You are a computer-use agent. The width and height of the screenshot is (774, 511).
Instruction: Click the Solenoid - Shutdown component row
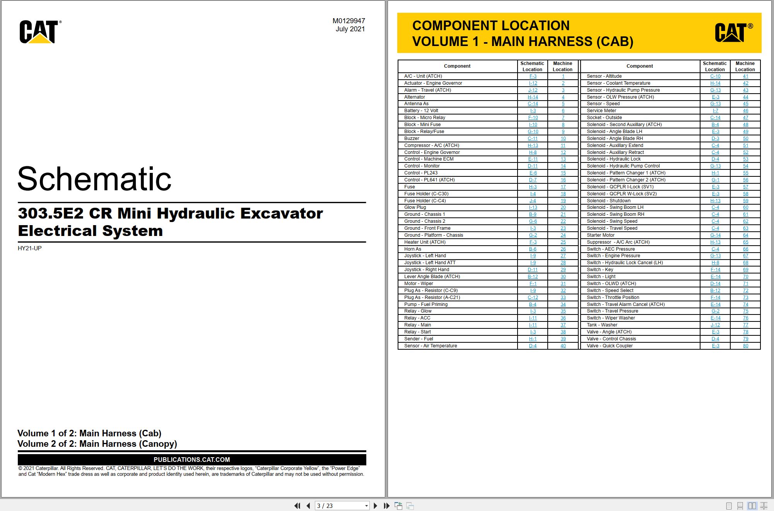(x=670, y=201)
